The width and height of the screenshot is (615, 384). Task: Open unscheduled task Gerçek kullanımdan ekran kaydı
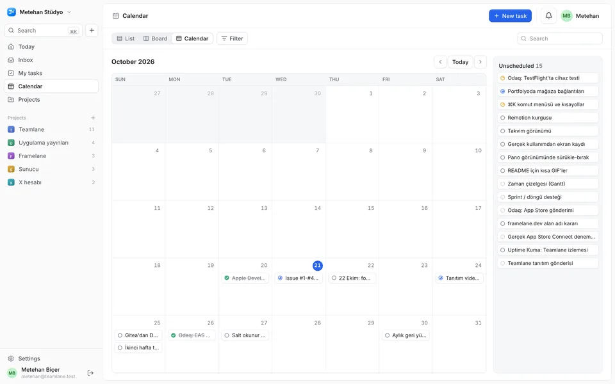pos(548,144)
